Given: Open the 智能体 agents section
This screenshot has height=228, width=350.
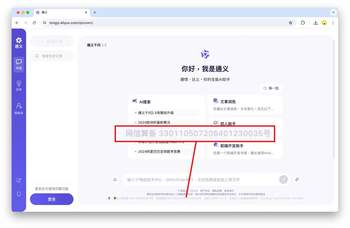Looking at the screenshot, I should 19,108.
